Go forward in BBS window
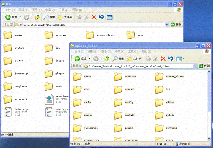The height and width of the screenshot is (148, 213). pyautogui.click(x=27, y=17)
